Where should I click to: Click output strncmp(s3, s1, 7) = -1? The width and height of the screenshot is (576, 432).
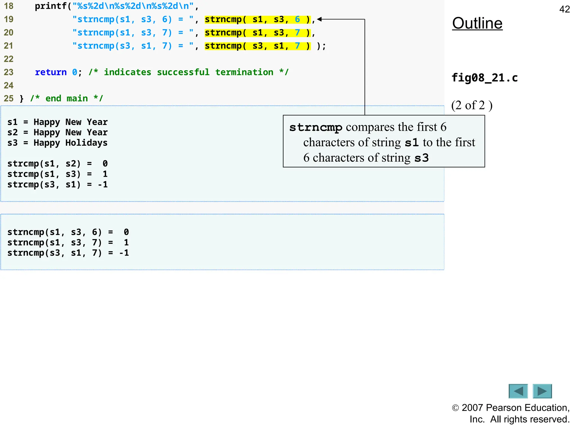[68, 253]
